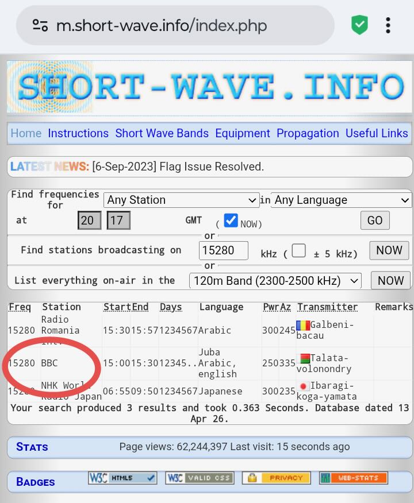Click the hour field showing 20
This screenshot has height=503, width=414.
pos(90,220)
